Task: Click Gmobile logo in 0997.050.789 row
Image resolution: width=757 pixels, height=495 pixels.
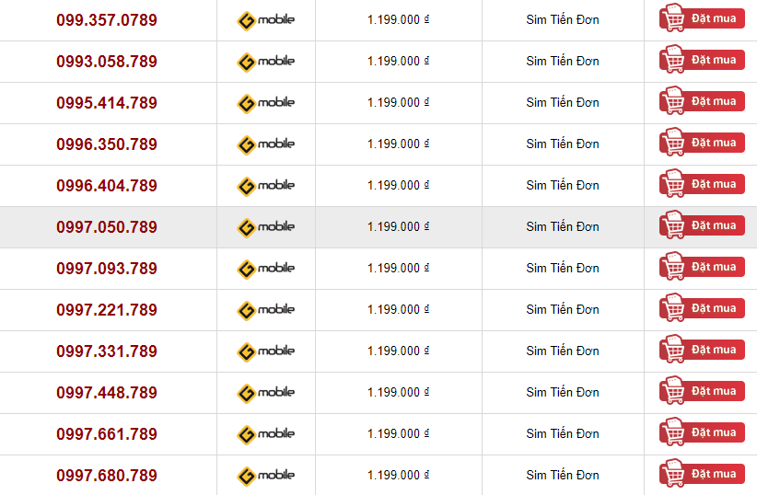Action: tap(265, 227)
